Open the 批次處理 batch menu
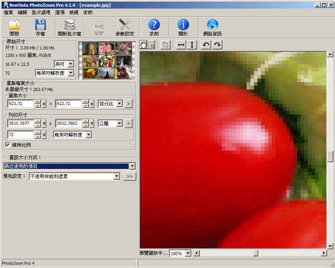Image resolution: width=335 pixels, height=268 pixels. [41, 12]
